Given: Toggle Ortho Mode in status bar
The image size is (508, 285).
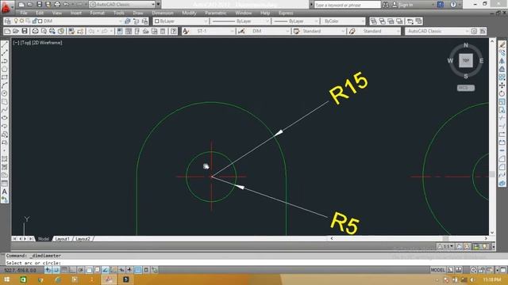Looking at the screenshot, I should click(x=72, y=270).
